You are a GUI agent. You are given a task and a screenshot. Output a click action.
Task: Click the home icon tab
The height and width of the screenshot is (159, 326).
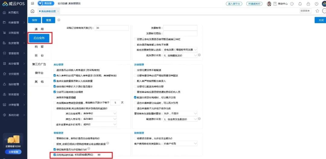(32, 11)
